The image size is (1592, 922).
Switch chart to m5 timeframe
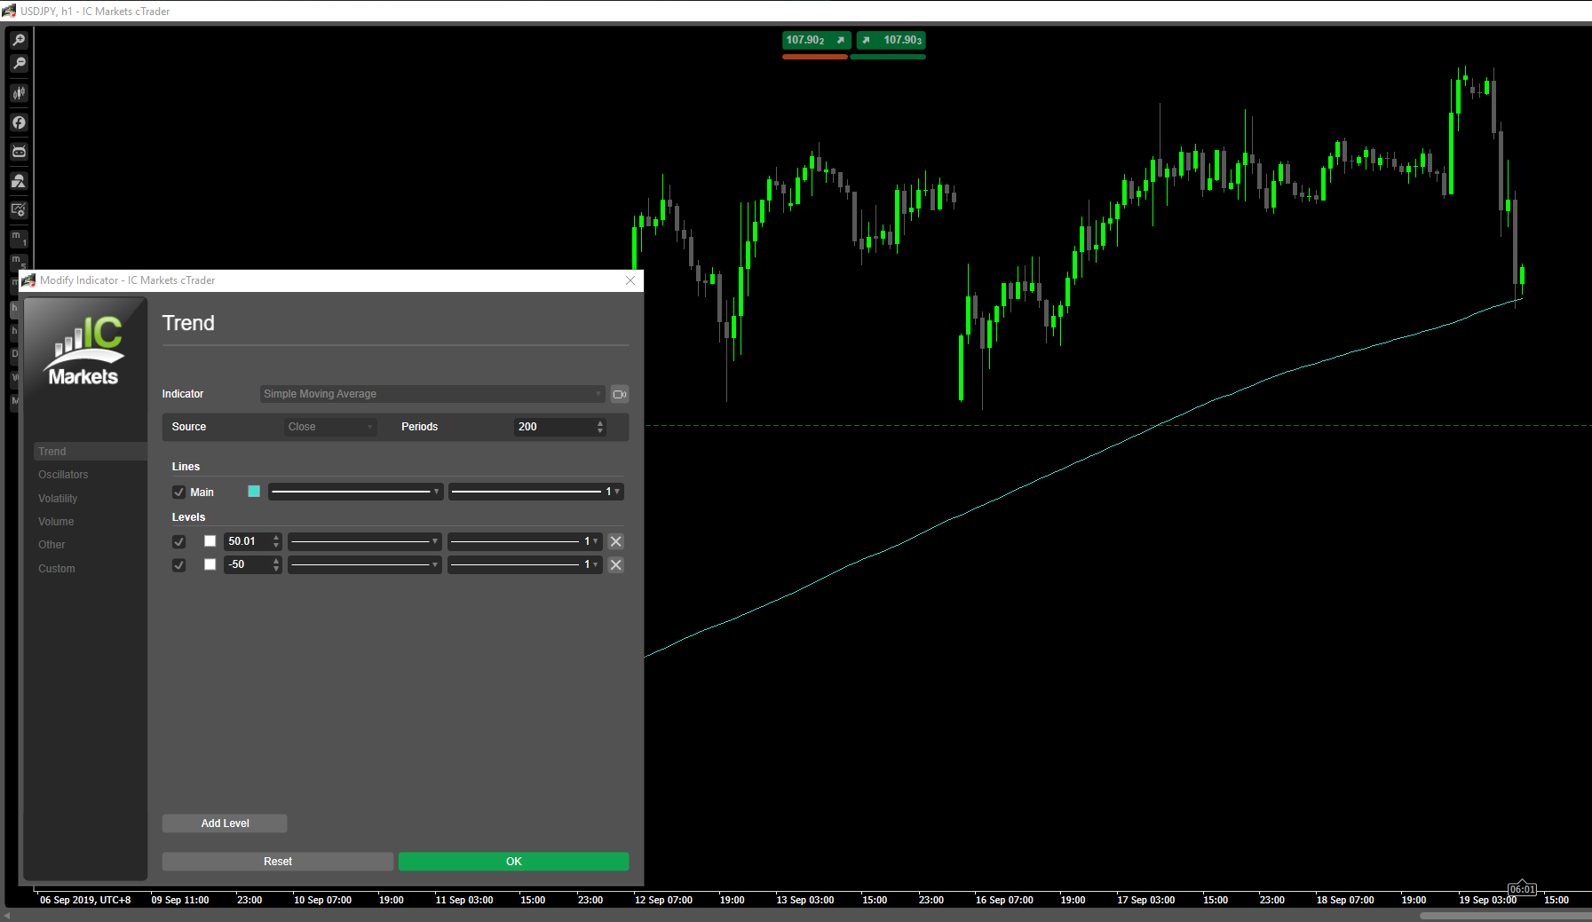pyautogui.click(x=18, y=262)
